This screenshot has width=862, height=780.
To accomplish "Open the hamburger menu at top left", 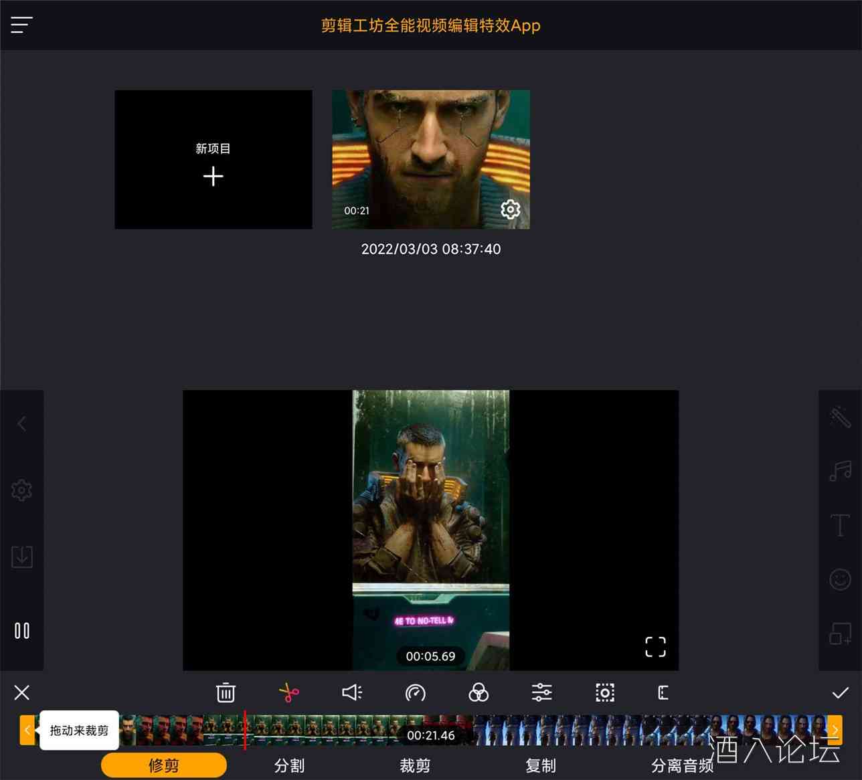I will click(x=21, y=25).
